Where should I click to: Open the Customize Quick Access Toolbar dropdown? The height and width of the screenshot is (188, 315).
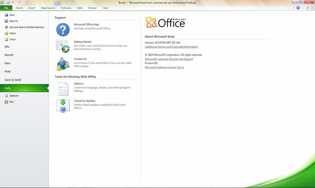pos(26,3)
